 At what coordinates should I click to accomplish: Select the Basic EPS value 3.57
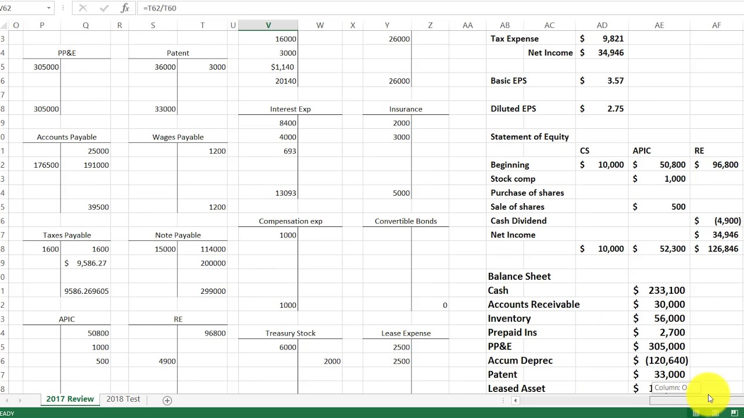[602, 81]
